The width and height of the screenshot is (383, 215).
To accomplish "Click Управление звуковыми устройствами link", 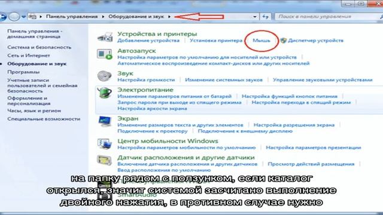I will [x=323, y=80].
